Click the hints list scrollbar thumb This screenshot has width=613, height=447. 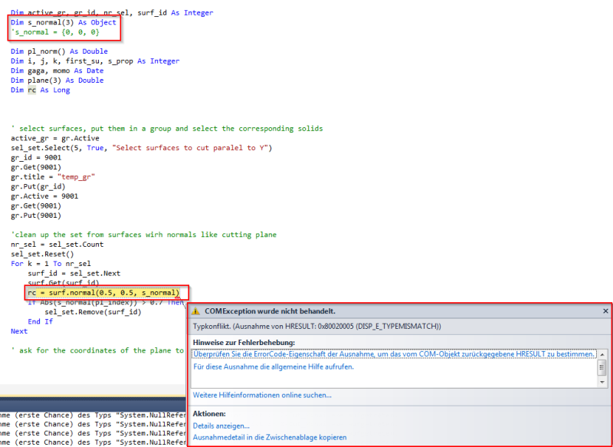point(602,367)
